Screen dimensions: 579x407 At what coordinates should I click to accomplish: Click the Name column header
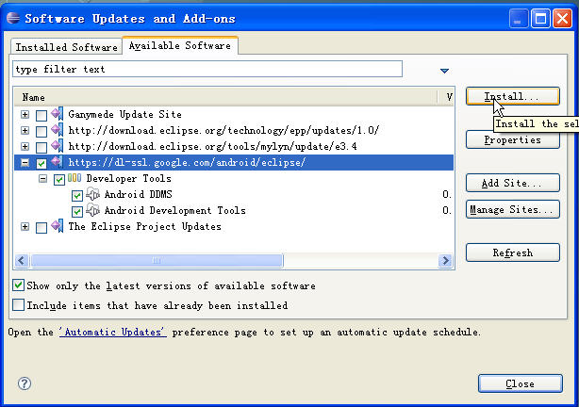225,97
